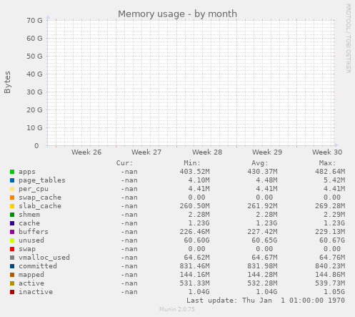Click unused max value 60.67G

tap(332, 240)
